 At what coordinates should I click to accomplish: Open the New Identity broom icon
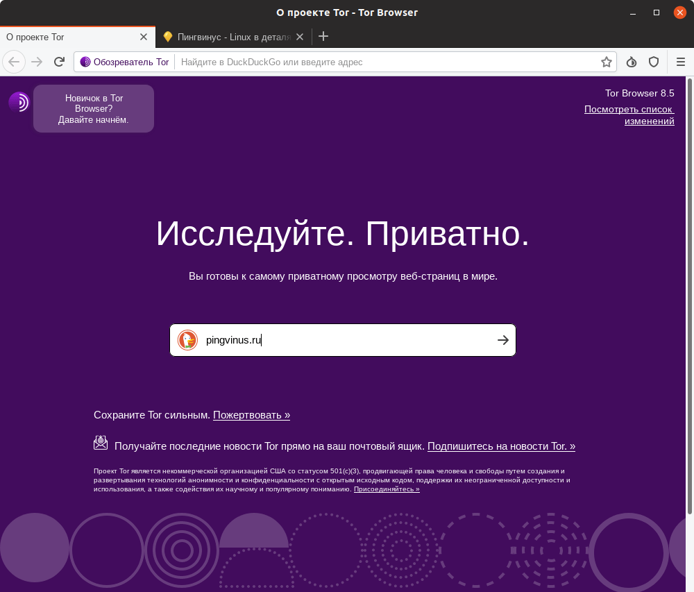click(631, 62)
